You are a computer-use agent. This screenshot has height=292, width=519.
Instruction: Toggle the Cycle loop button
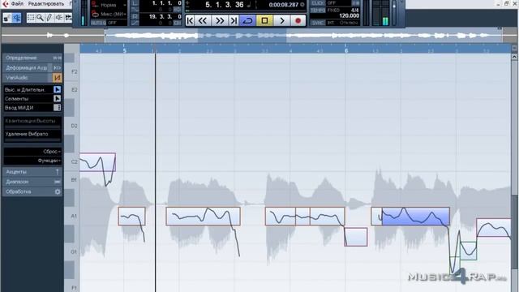[247, 20]
